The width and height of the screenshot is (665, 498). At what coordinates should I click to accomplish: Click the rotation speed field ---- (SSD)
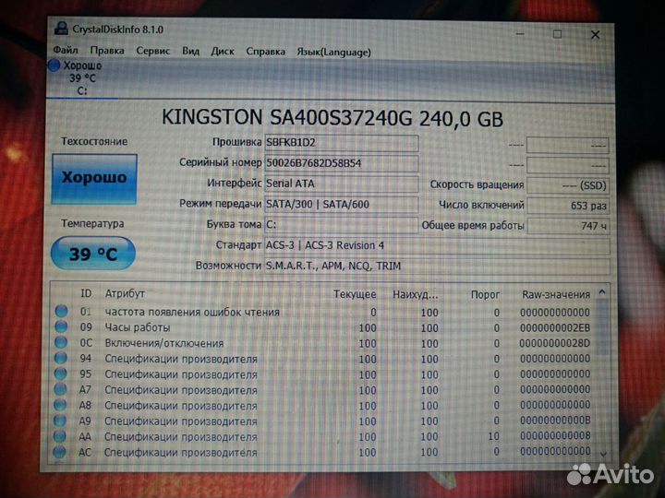(568, 185)
